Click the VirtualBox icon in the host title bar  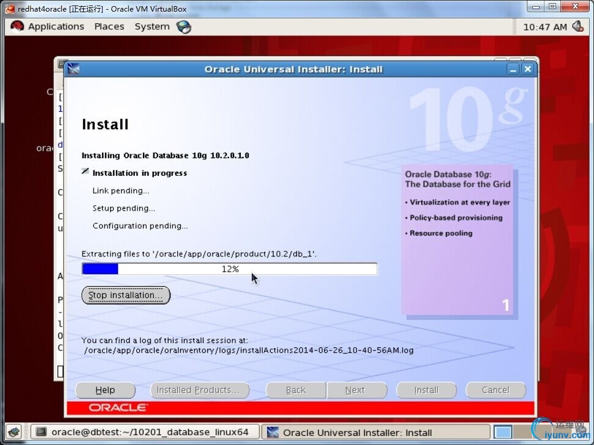pos(10,9)
